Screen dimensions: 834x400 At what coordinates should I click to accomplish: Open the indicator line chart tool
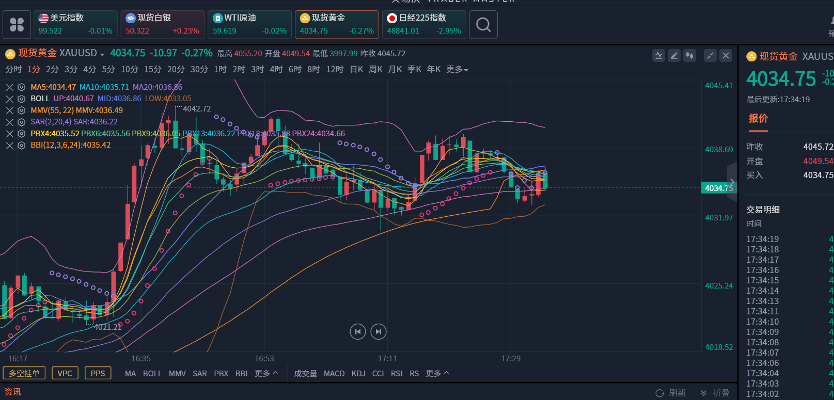coord(658,56)
